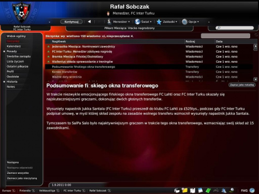Screen dimensions: 259x194
Task: Click the magnifying glass icon in bottom bar
Action: (232, 190)
